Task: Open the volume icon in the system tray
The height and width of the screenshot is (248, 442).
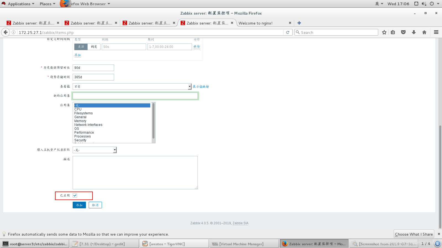Action: [x=424, y=4]
